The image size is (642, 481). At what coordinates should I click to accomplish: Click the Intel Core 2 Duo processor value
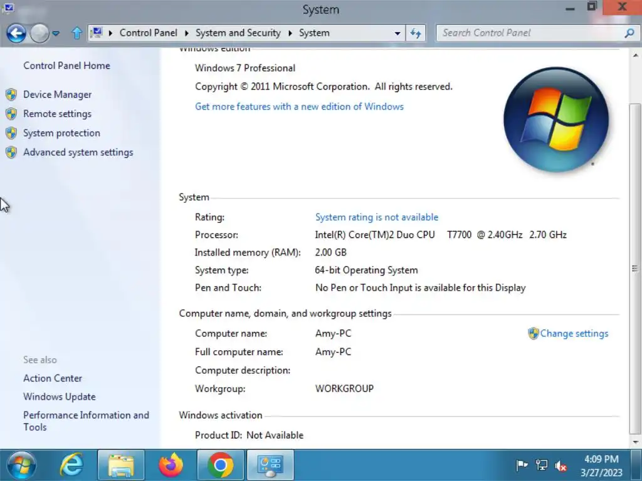(441, 235)
